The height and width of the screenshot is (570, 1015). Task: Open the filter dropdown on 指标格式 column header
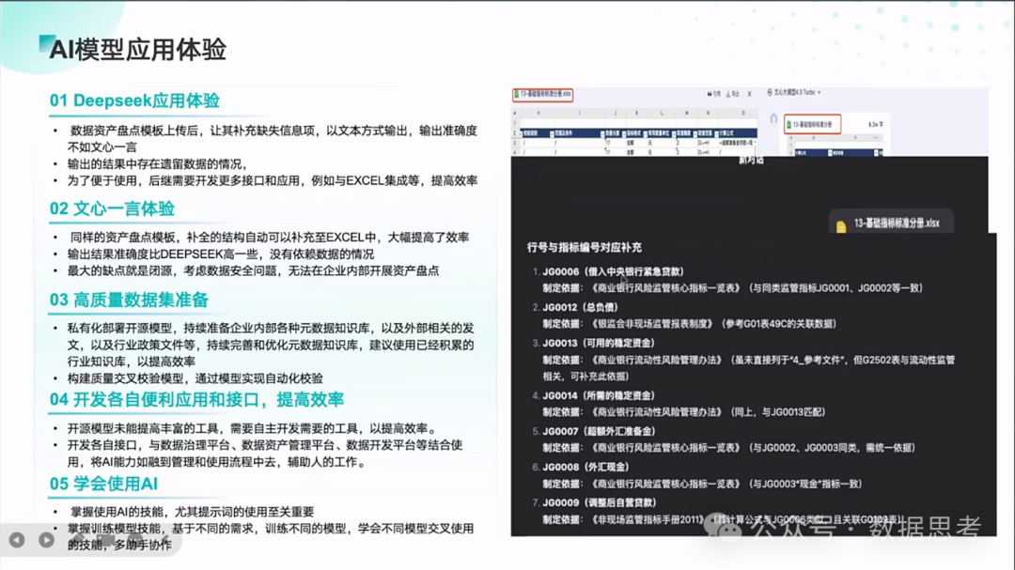[x=622, y=134]
